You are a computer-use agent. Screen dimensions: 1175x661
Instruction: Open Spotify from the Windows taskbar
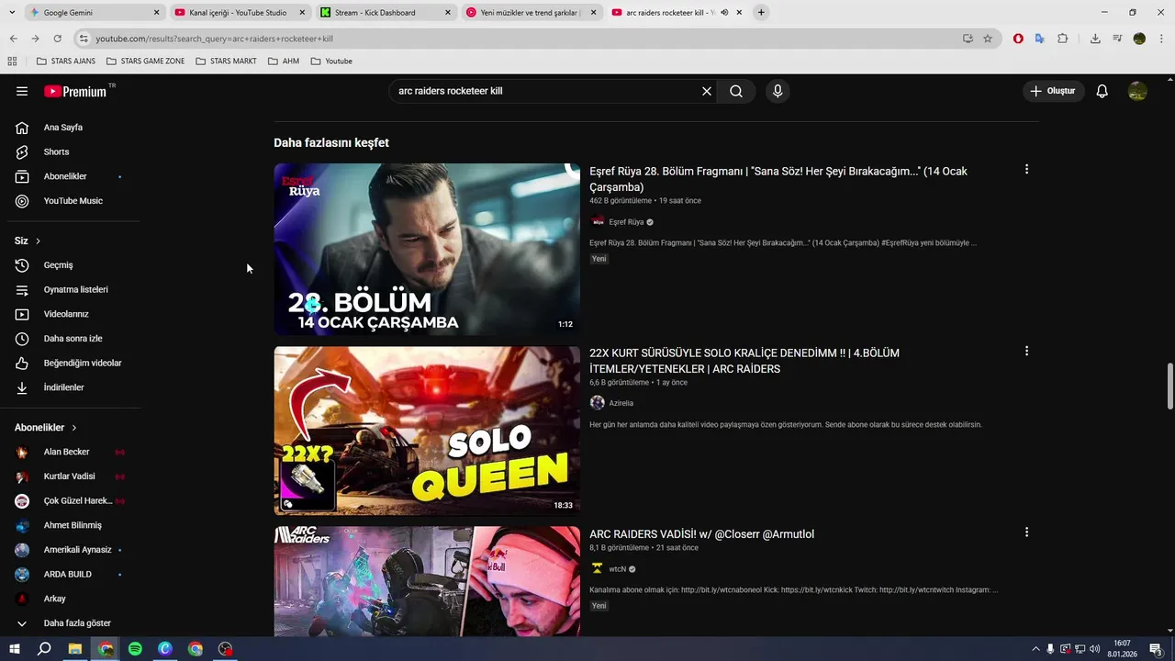(x=135, y=649)
